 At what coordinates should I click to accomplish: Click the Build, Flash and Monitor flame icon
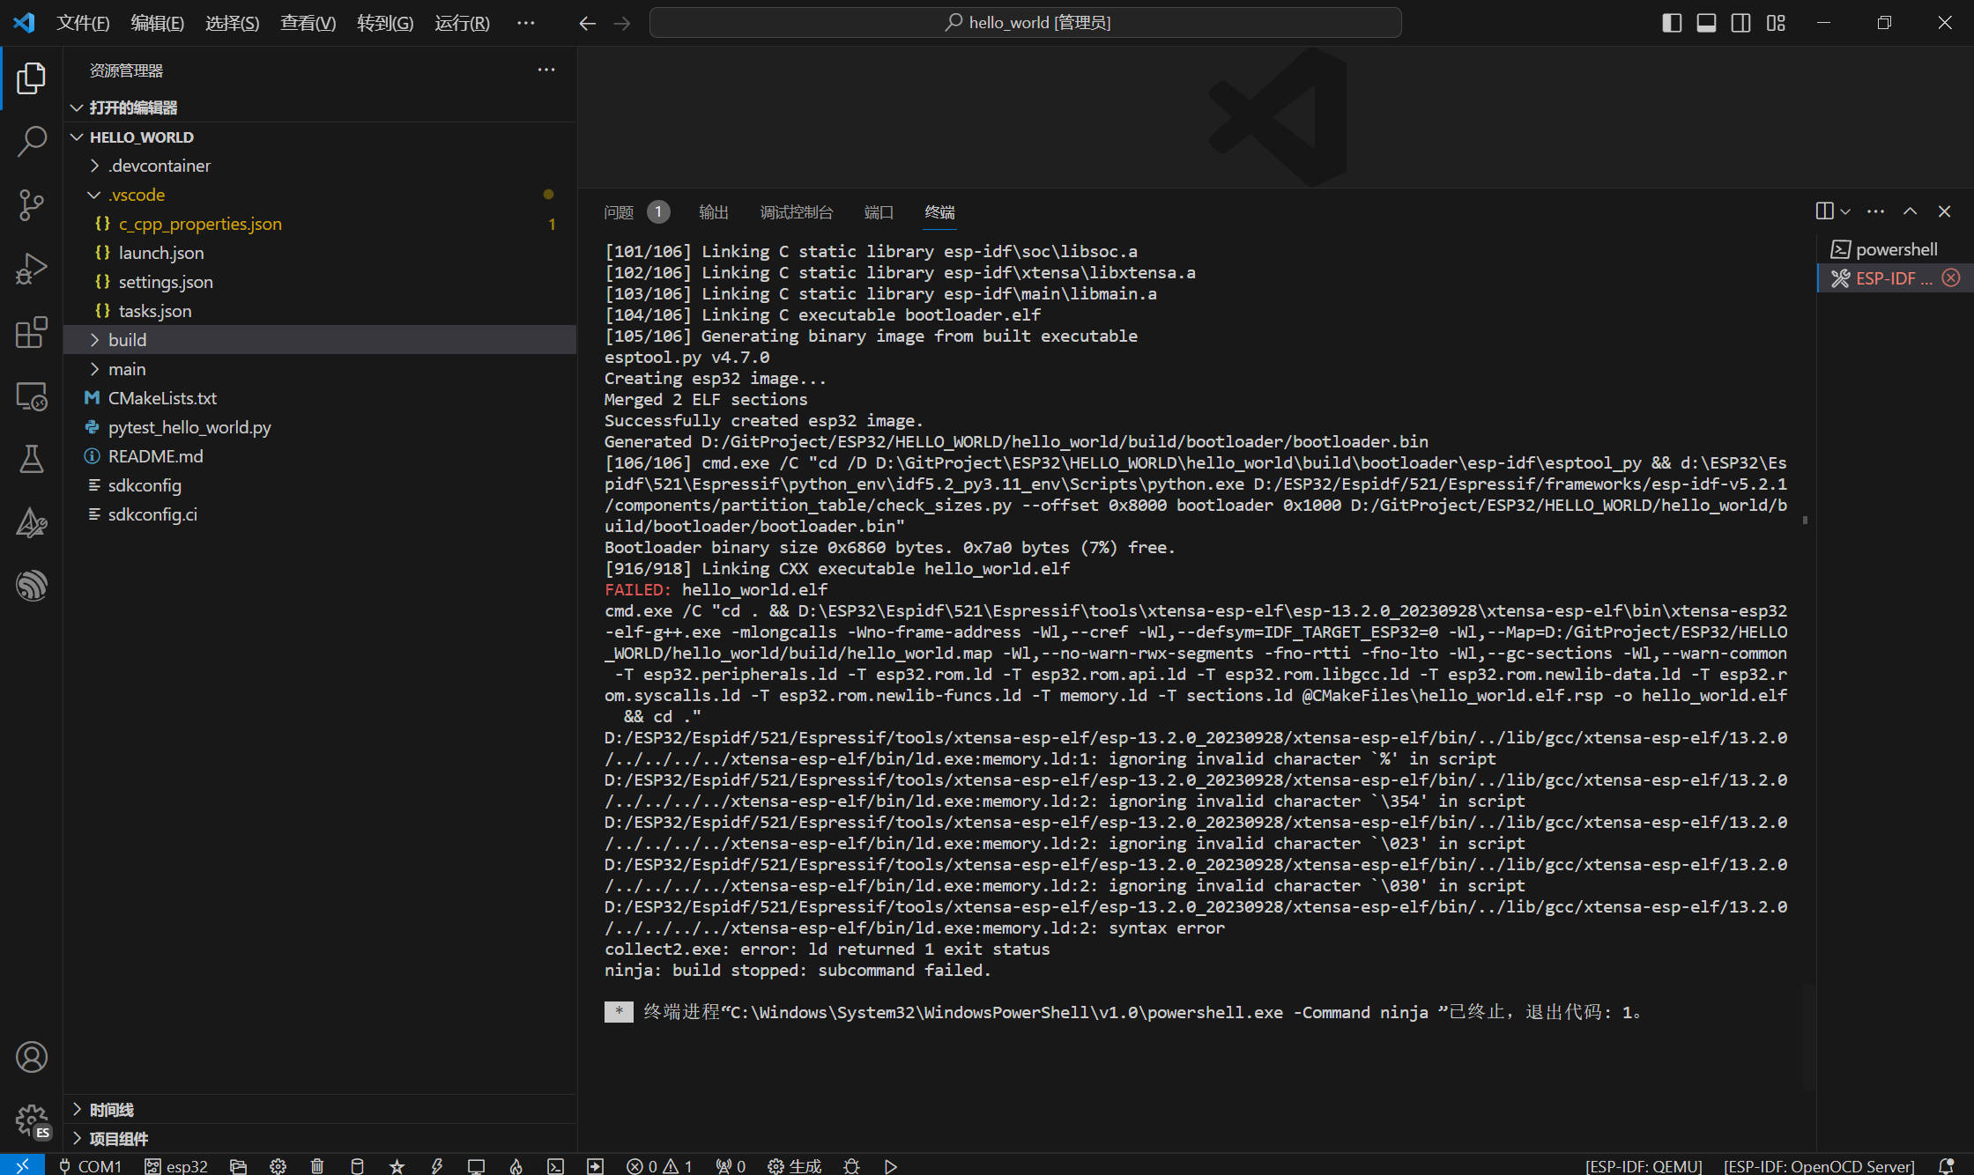516,1165
